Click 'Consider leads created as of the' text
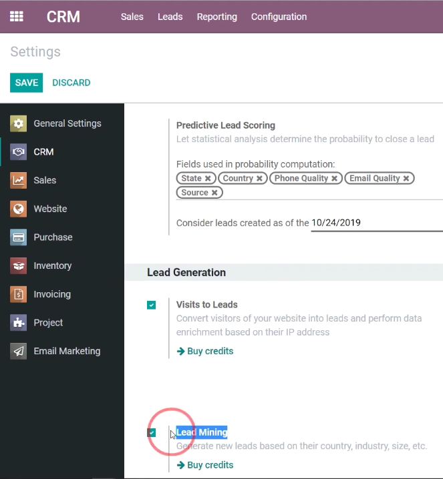The width and height of the screenshot is (443, 479). point(243,223)
